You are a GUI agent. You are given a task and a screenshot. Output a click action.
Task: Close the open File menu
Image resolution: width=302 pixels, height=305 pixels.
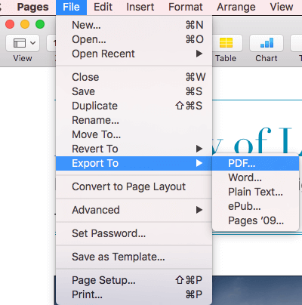click(71, 7)
